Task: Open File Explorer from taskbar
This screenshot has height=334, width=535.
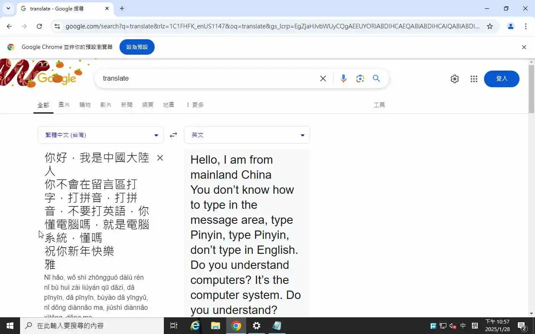Action: [x=216, y=326]
